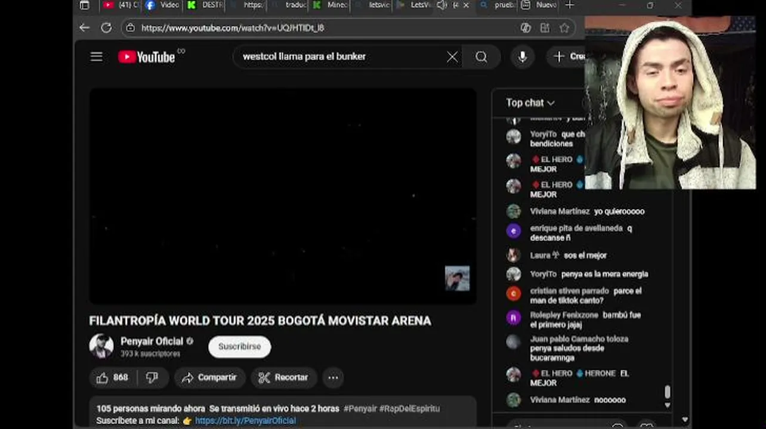Click the chat scroll-down arrow
The height and width of the screenshot is (429, 766).
tap(667, 405)
